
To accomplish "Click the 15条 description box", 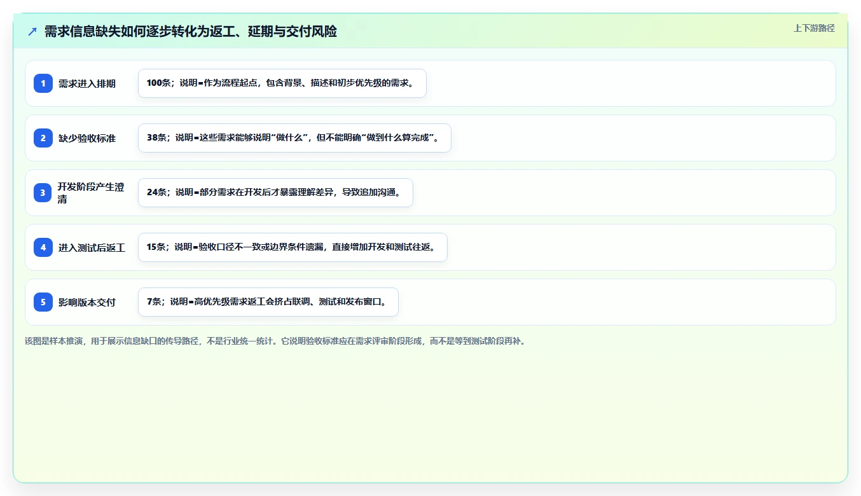I will (x=293, y=247).
